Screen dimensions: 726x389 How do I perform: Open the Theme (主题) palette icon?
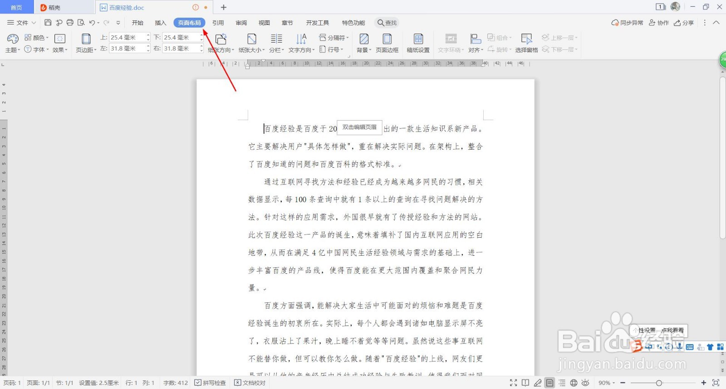(x=13, y=39)
